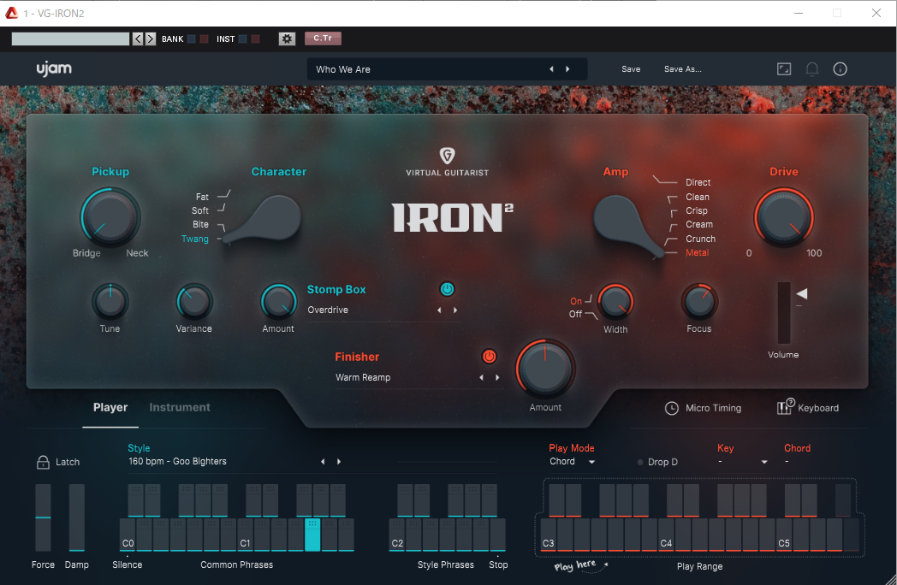The height and width of the screenshot is (585, 897).
Task: Click the C.Tr button
Action: pyautogui.click(x=323, y=38)
